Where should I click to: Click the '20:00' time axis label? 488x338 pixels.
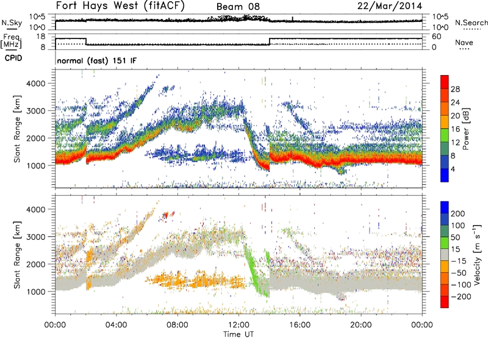361,325
